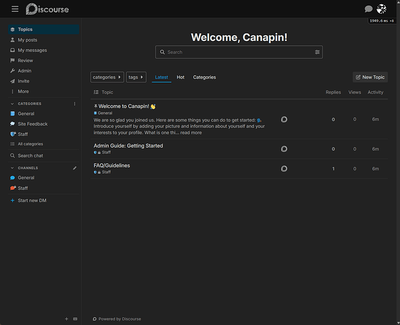Open the categories filter dropdown

[107, 77]
